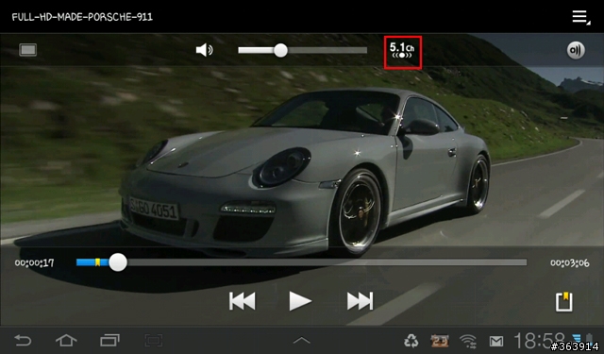Toggle 5.1 channel surround sound
The width and height of the screenshot is (604, 354).
pyautogui.click(x=402, y=52)
